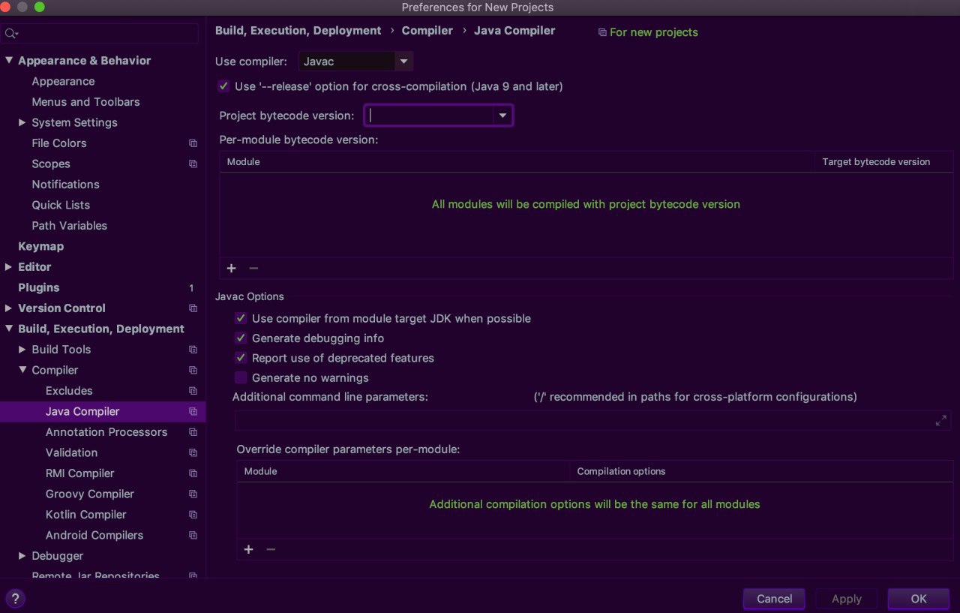Click the project-level icon next to Annotation Processors
Viewport: 960px width, 613px height.
tap(193, 432)
